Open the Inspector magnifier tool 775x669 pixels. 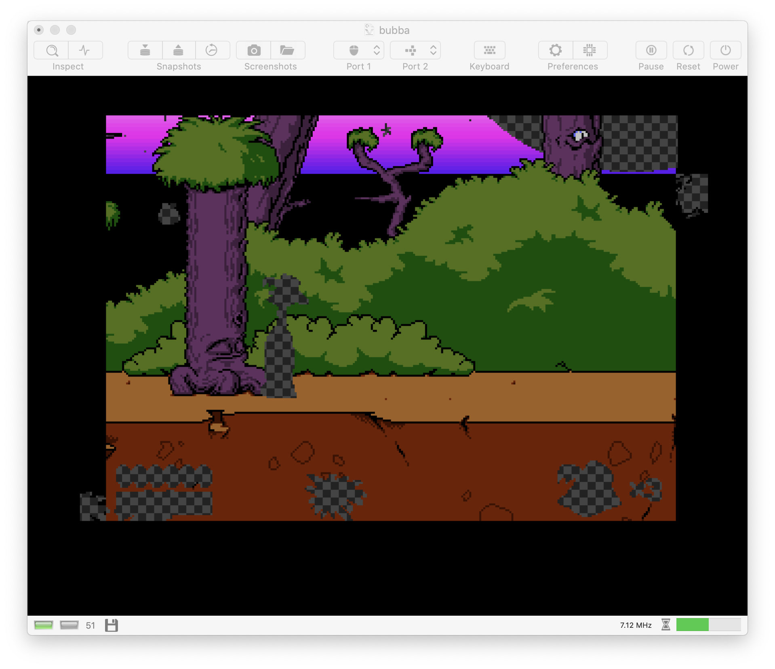pyautogui.click(x=51, y=50)
